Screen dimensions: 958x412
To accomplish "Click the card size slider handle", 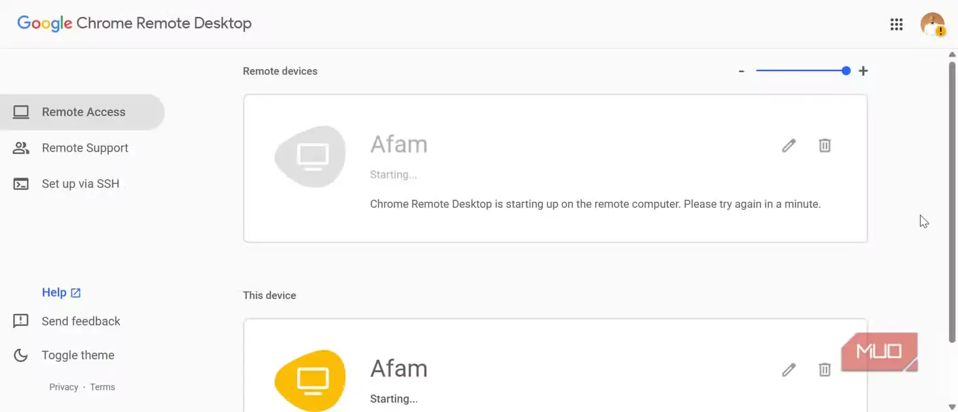I will click(x=846, y=71).
